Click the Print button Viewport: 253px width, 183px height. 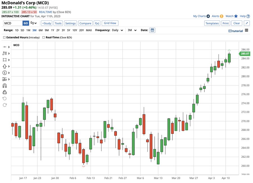(x=225, y=23)
